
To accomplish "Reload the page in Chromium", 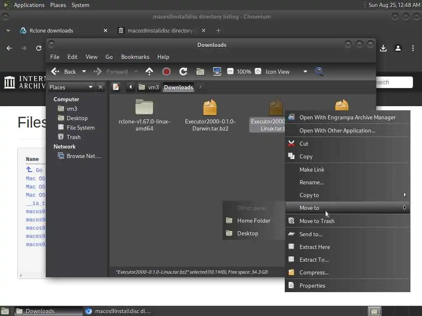I will pyautogui.click(x=39, y=48).
